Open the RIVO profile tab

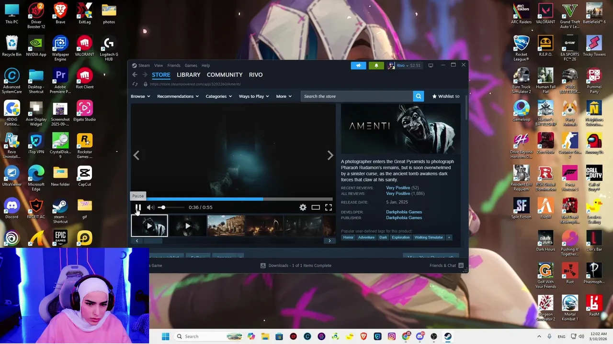tap(256, 75)
